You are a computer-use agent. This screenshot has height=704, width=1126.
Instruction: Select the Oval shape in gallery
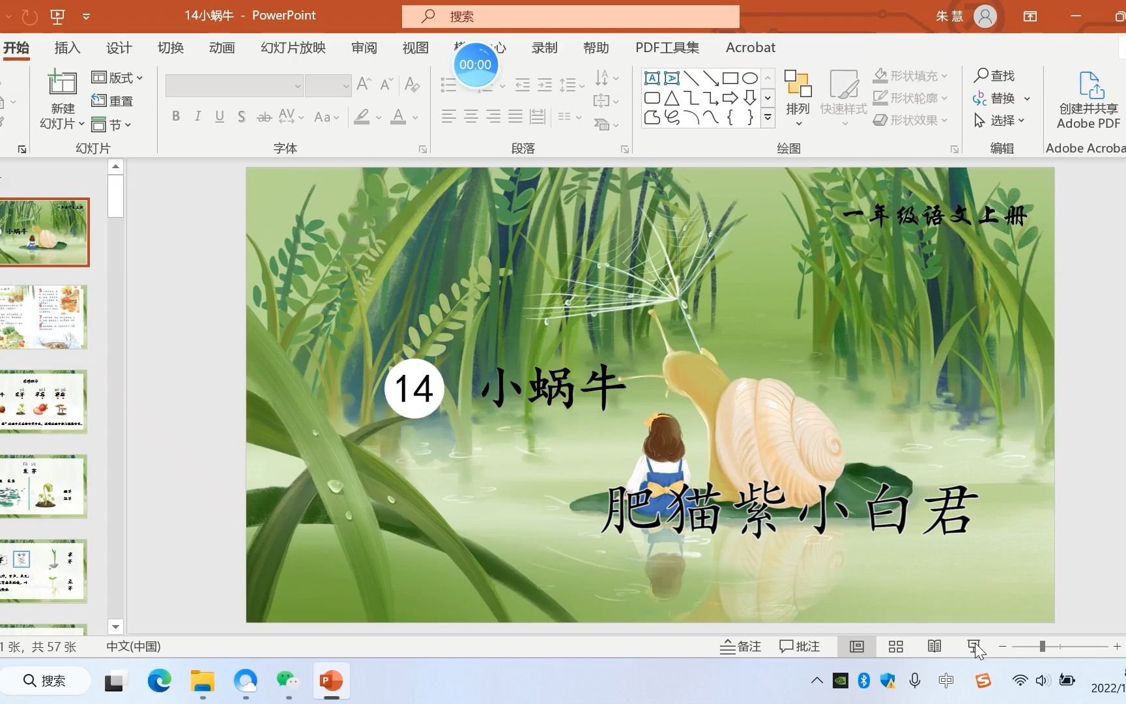pos(750,78)
